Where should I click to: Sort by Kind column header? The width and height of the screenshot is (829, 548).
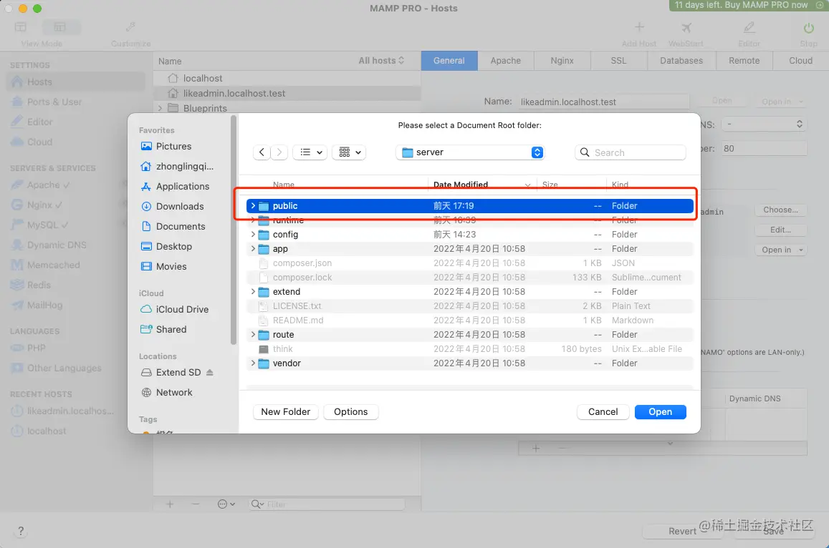(620, 185)
